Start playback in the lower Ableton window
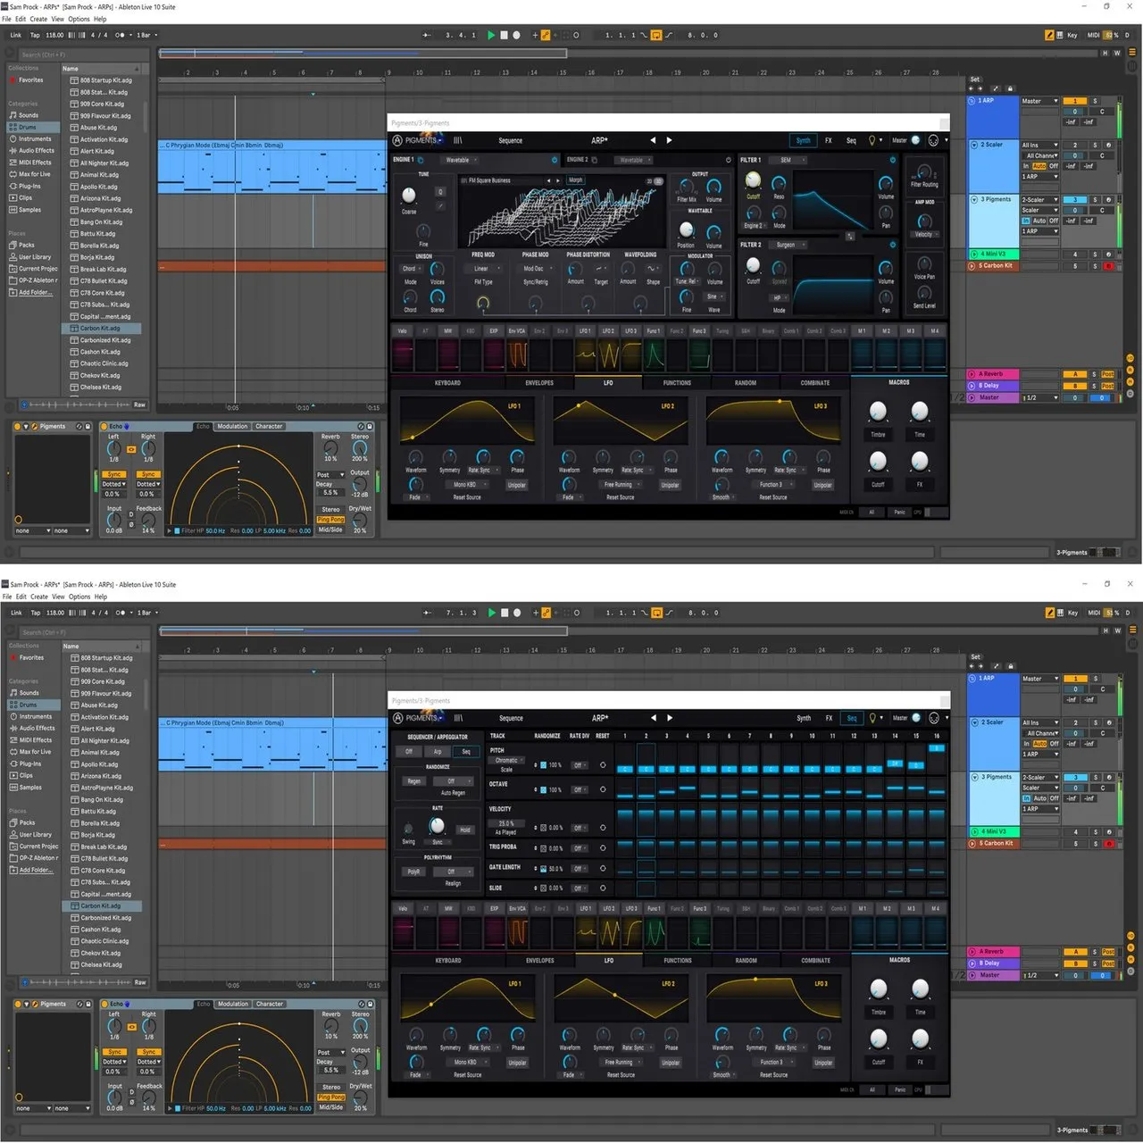This screenshot has width=1143, height=1143. click(x=491, y=613)
